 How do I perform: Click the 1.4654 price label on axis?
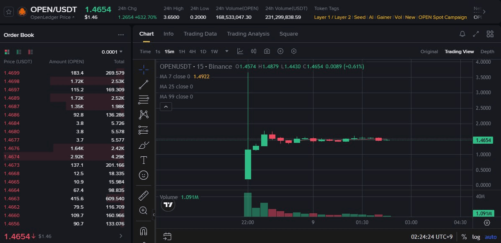[483, 140]
